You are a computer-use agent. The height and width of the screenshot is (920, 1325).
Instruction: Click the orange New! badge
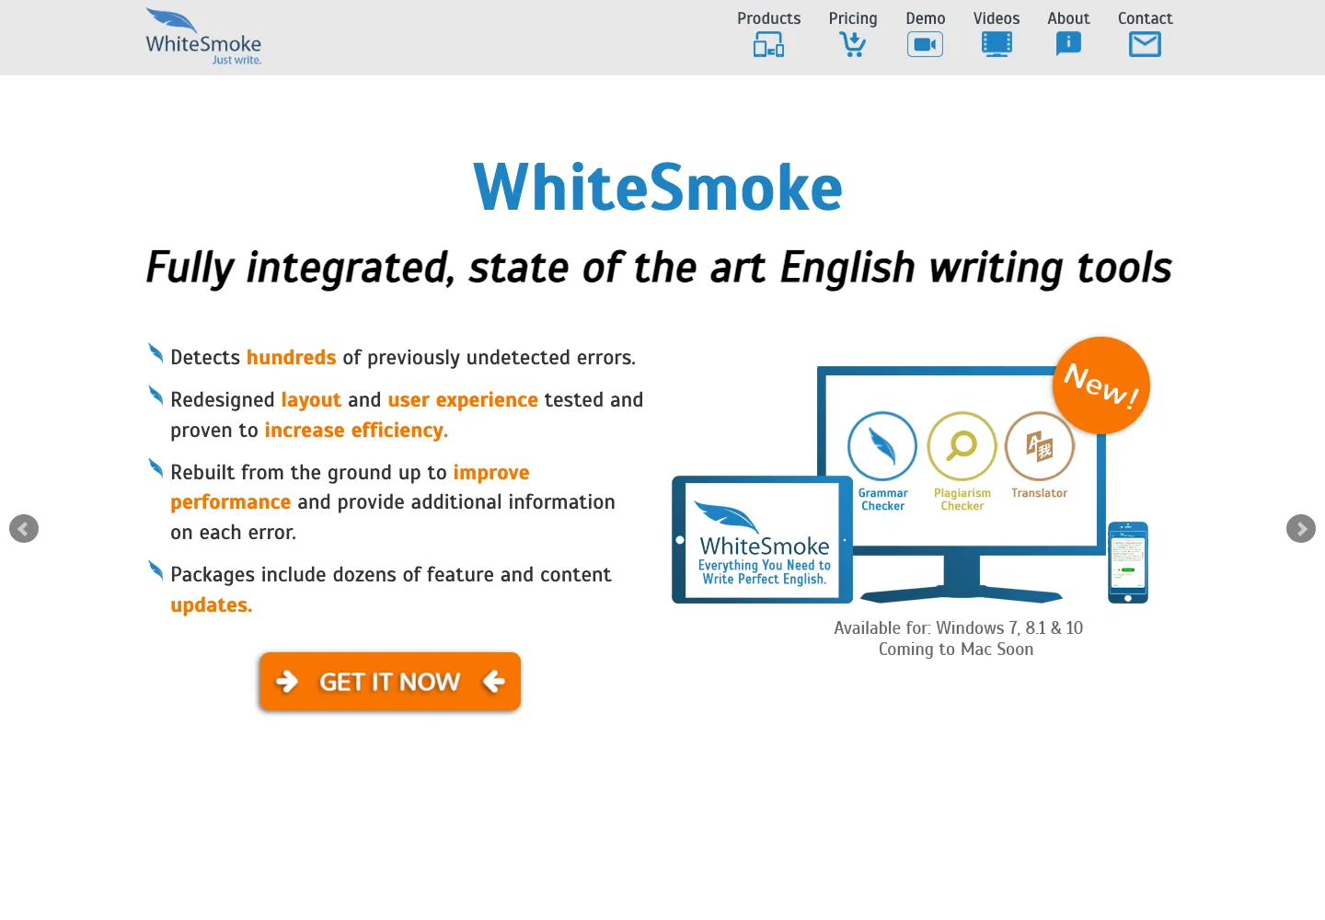click(1101, 385)
